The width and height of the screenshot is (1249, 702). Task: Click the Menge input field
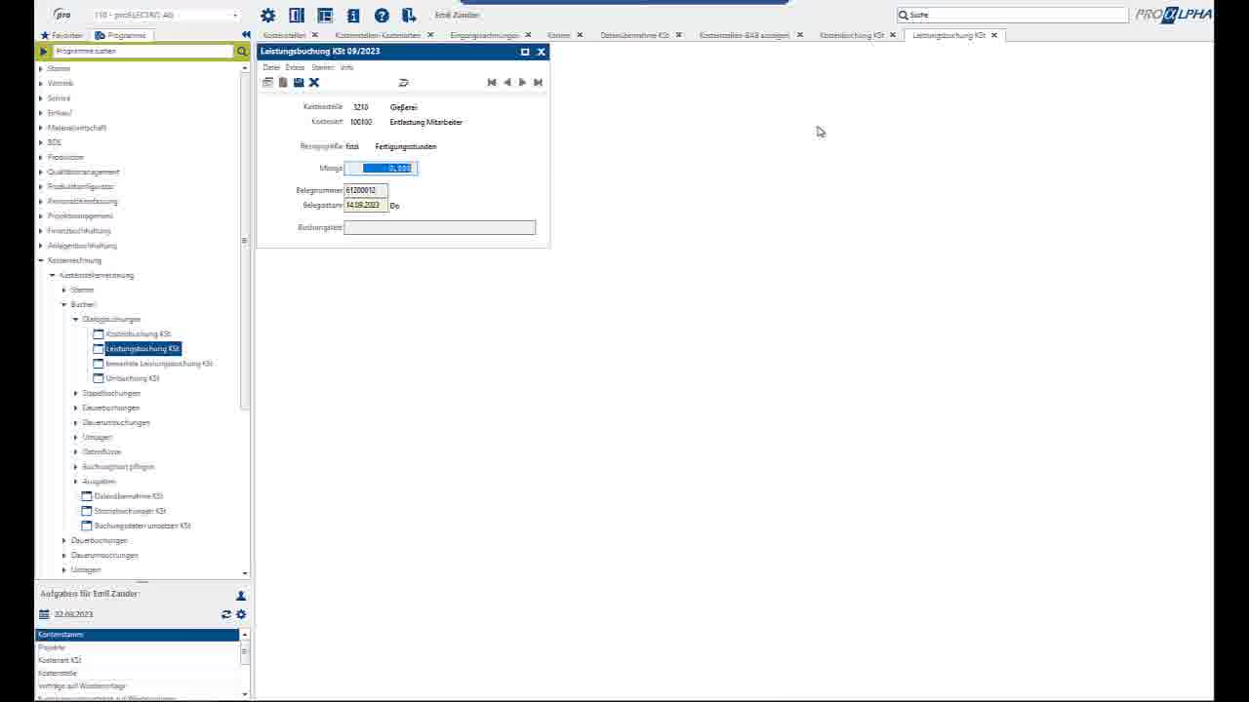tap(382, 168)
